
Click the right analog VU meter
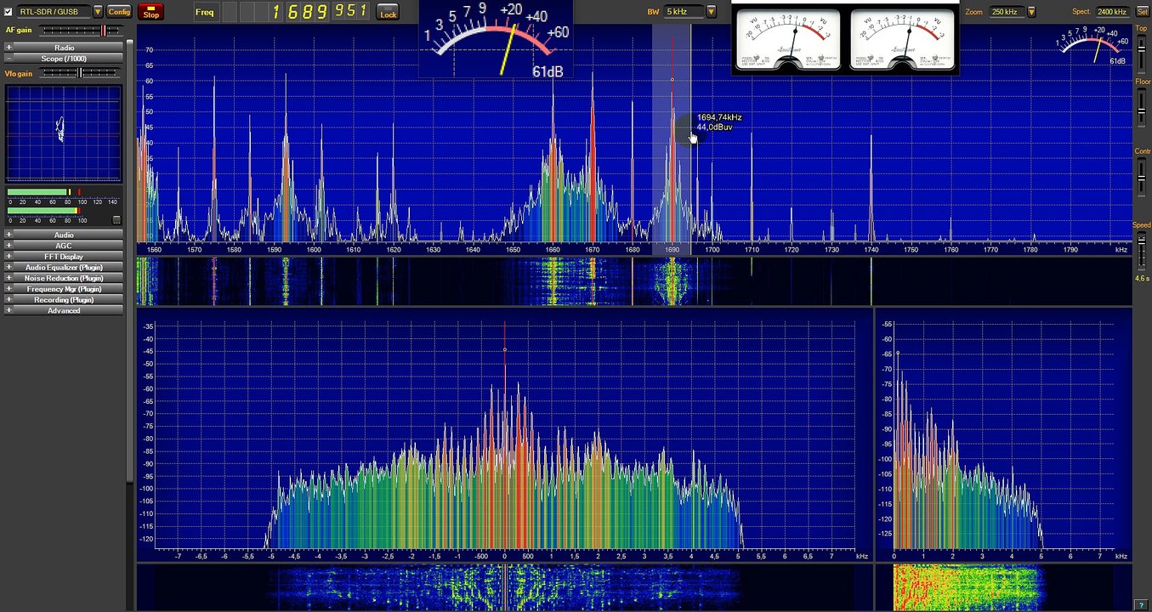pos(901,41)
